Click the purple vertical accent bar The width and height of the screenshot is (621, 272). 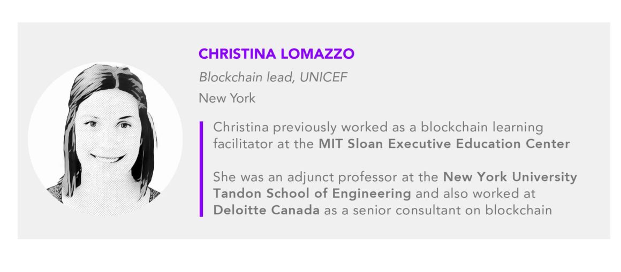pos(201,169)
